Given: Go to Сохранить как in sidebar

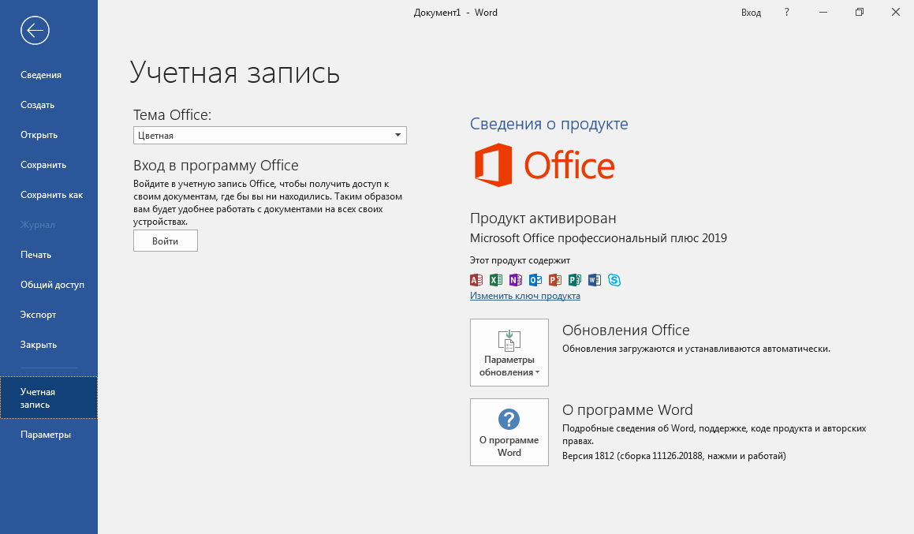Looking at the screenshot, I should 51,195.
